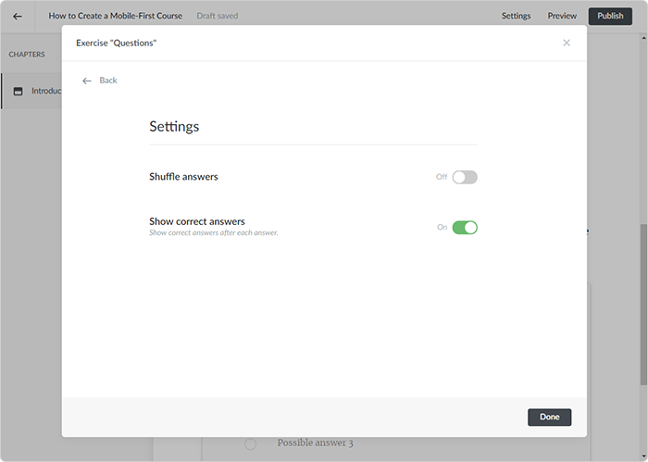Publish the course
This screenshot has height=462, width=648.
(x=610, y=16)
